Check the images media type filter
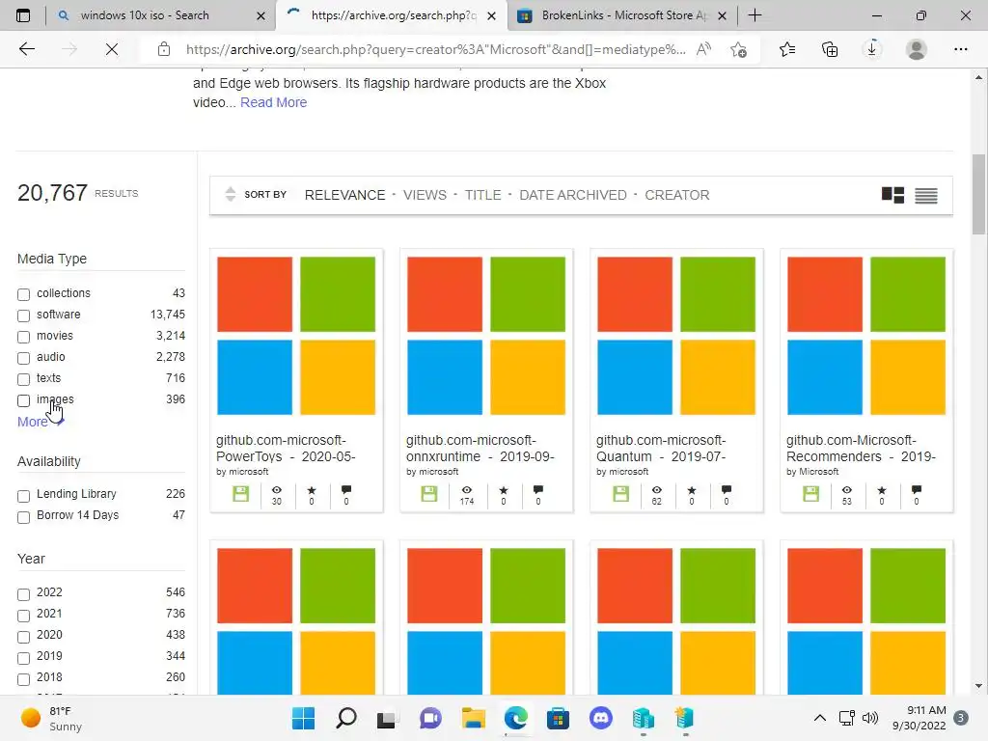 (x=23, y=400)
